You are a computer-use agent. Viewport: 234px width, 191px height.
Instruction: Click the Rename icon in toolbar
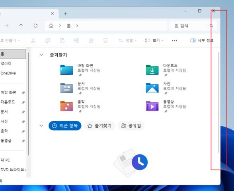click(76, 41)
